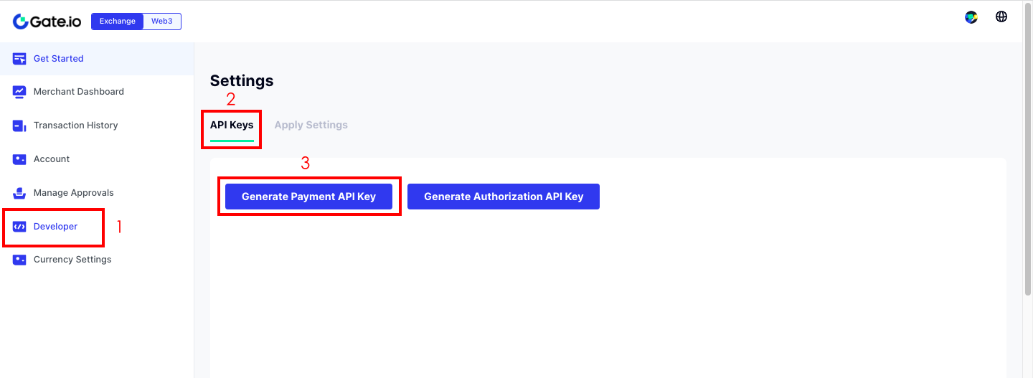Click the Transaction History icon
The image size is (1033, 378).
19,126
